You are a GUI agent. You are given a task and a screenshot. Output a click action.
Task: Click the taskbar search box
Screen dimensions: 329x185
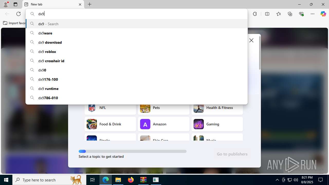(49, 180)
